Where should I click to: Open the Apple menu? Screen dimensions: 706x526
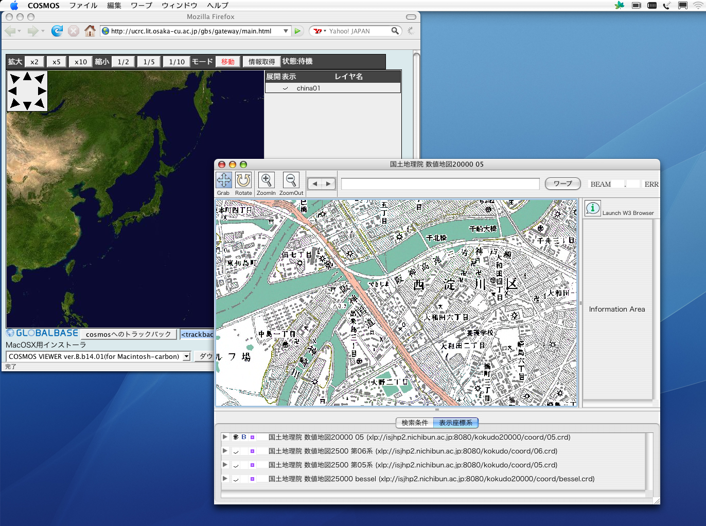pos(14,5)
